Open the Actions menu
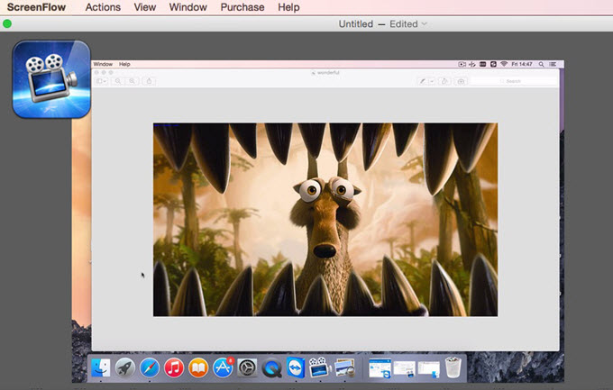The height and width of the screenshot is (390, 613). pos(103,7)
